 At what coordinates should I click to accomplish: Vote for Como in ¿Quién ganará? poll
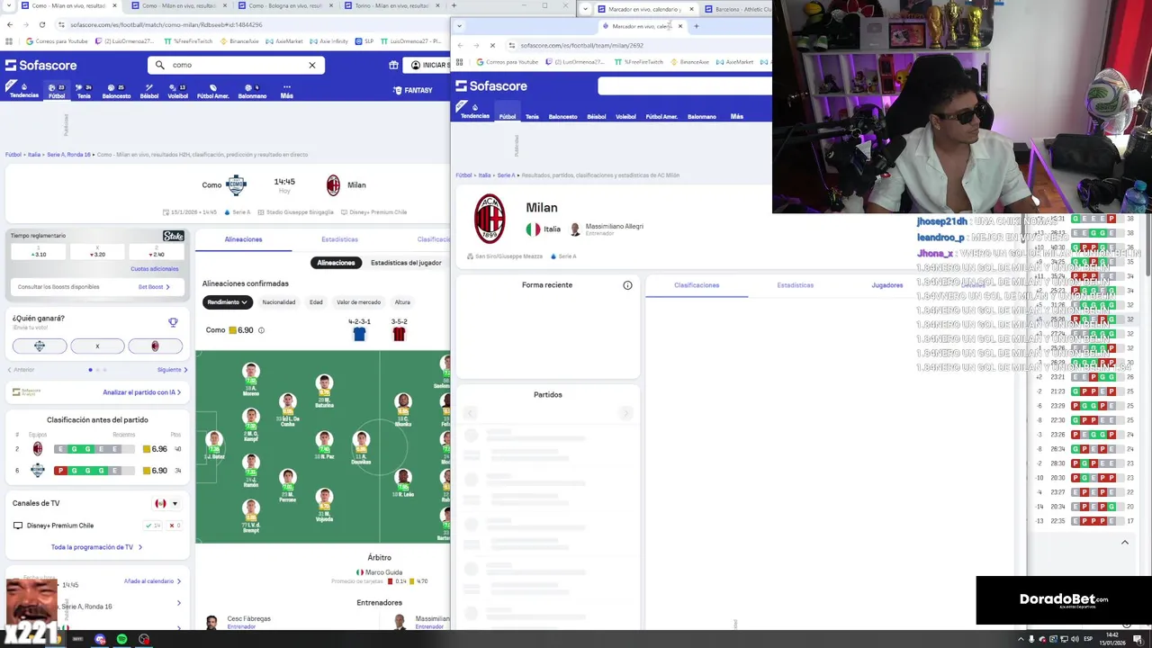tap(40, 346)
